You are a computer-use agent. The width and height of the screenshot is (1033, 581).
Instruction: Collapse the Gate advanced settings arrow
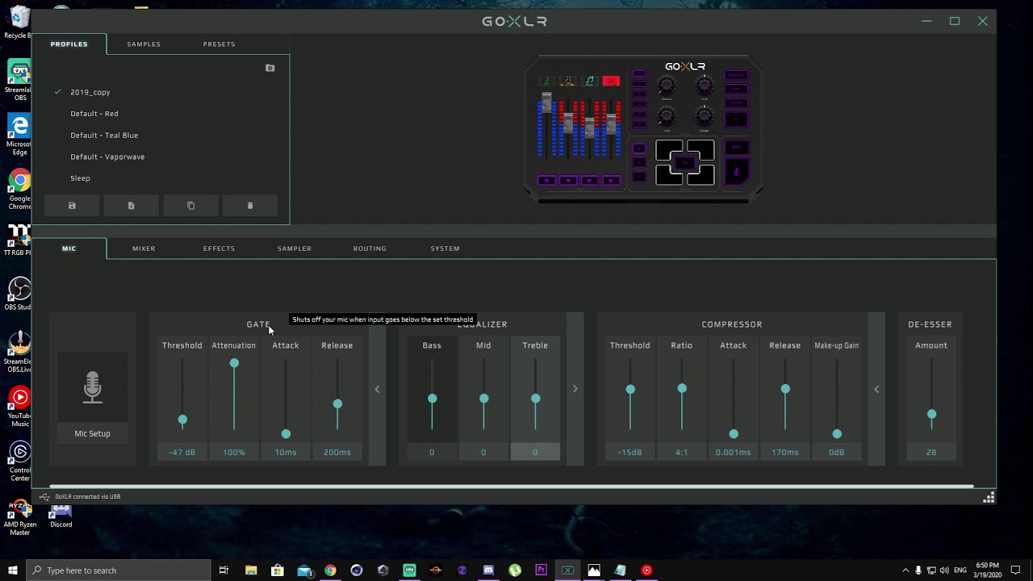tap(377, 389)
